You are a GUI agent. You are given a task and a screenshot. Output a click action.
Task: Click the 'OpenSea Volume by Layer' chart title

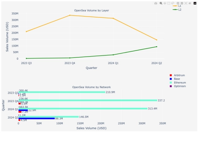[91, 10]
